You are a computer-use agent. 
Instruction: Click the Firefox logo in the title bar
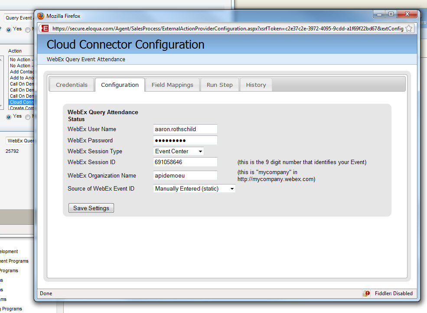pyautogui.click(x=41, y=16)
